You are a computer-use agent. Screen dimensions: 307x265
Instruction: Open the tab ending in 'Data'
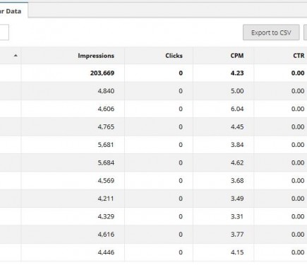pyautogui.click(x=13, y=11)
